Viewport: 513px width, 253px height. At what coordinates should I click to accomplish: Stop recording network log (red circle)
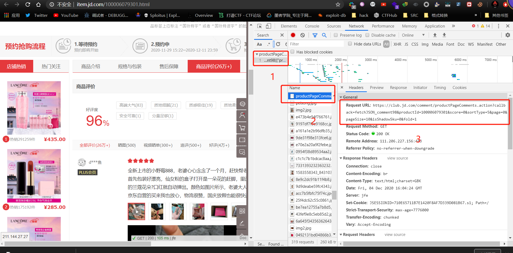tap(293, 35)
